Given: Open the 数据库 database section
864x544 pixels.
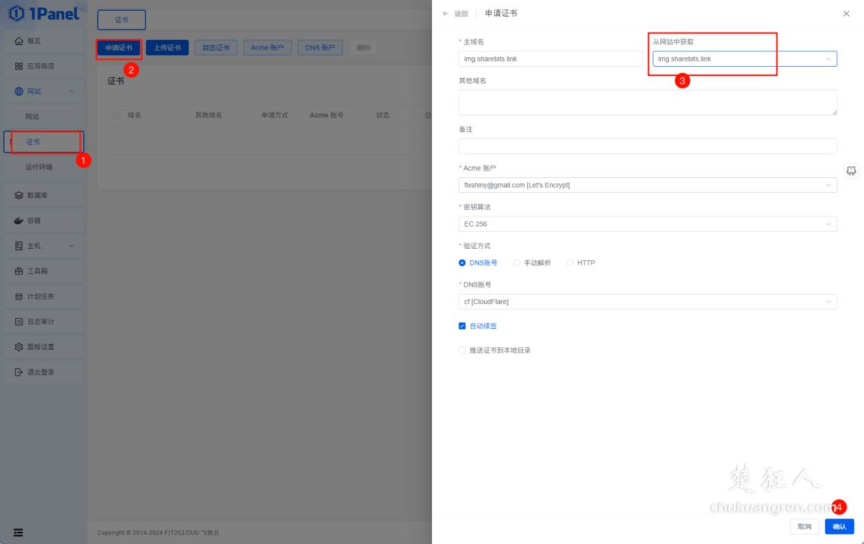Looking at the screenshot, I should click(43, 195).
